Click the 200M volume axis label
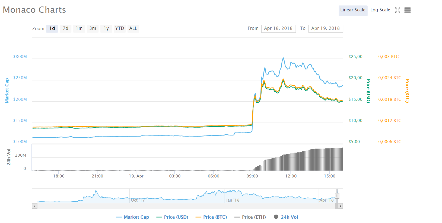Viewport: 442px width, 223px height. [21, 155]
